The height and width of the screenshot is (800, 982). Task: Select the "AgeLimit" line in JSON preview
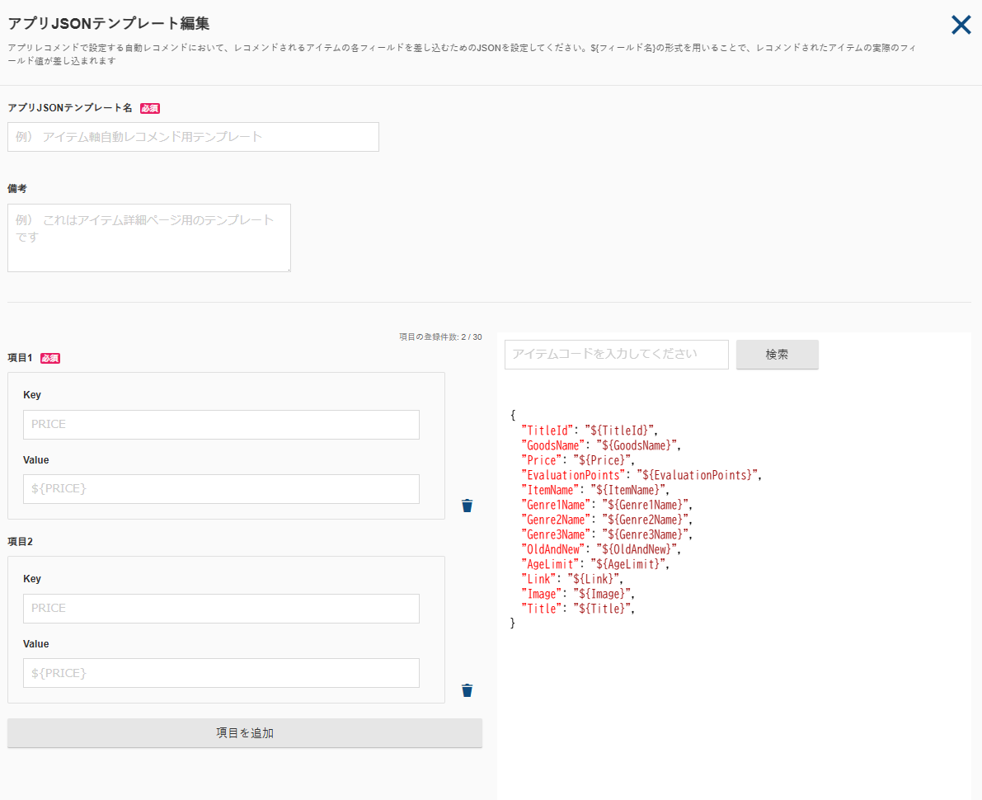595,564
